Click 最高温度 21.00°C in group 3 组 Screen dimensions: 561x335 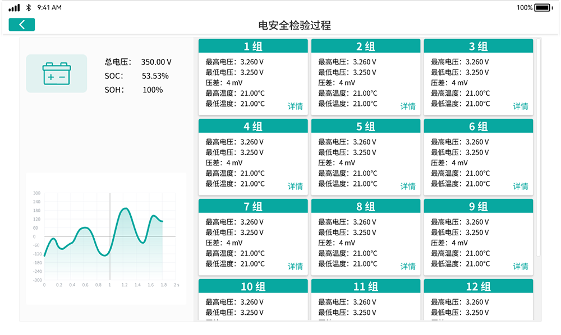click(x=460, y=93)
